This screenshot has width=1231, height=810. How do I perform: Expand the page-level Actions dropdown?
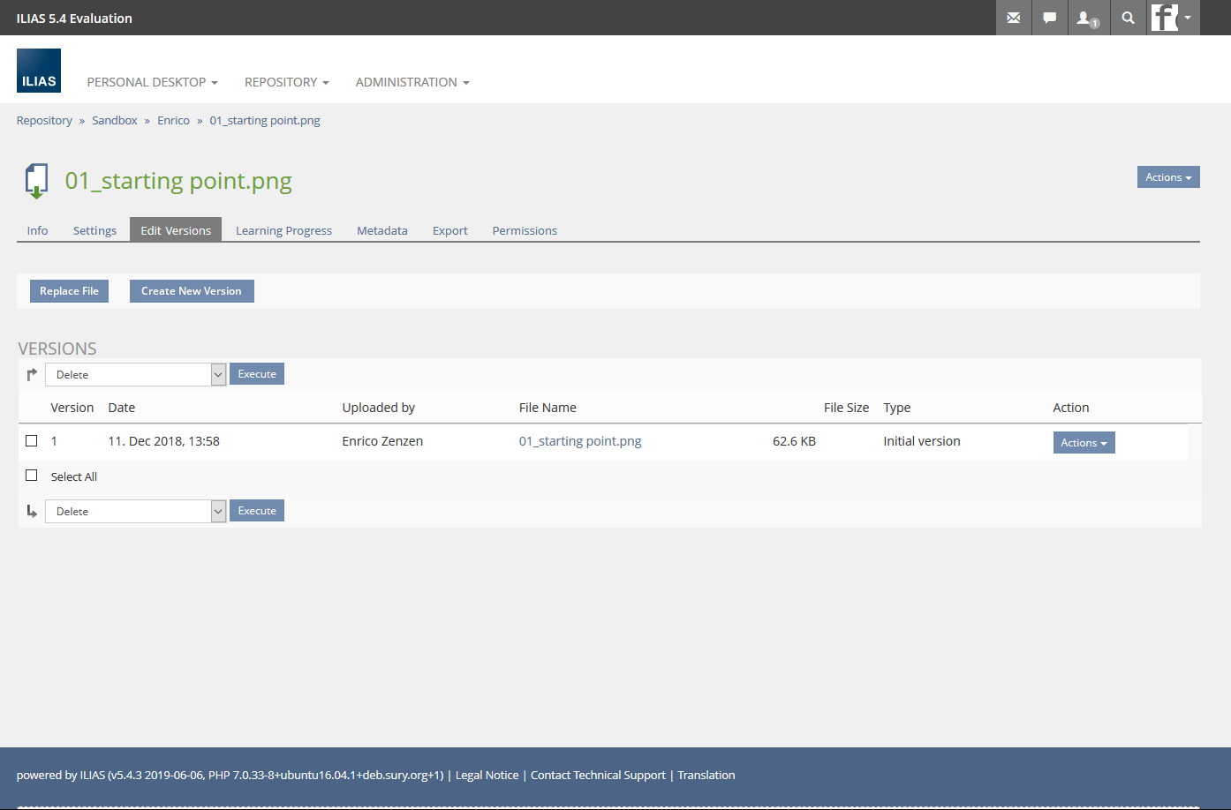click(x=1167, y=177)
